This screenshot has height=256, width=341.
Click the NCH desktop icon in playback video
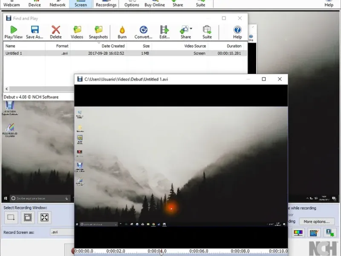(80, 153)
